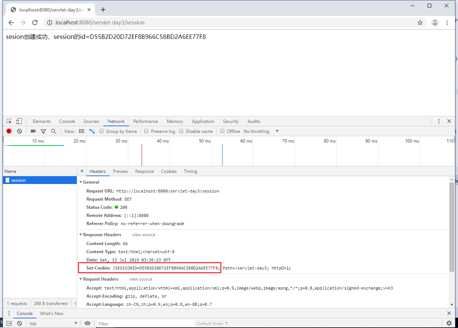Open DevTools customize three-dot menu

[x=439, y=121]
